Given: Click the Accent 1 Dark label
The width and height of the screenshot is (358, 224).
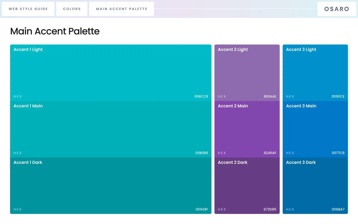Looking at the screenshot, I should pos(28,163).
